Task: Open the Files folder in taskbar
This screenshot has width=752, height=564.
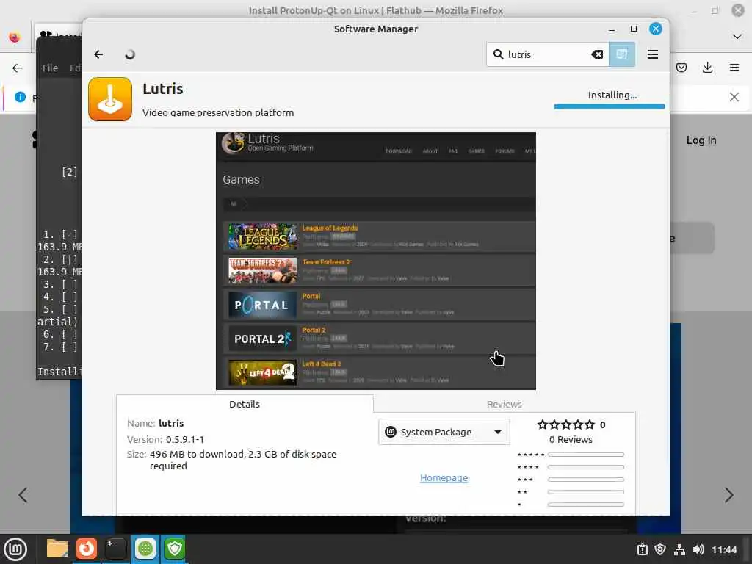Action: pyautogui.click(x=57, y=549)
